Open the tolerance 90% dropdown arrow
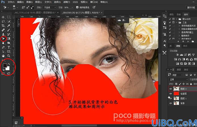197x127 pixels. tap(72, 8)
